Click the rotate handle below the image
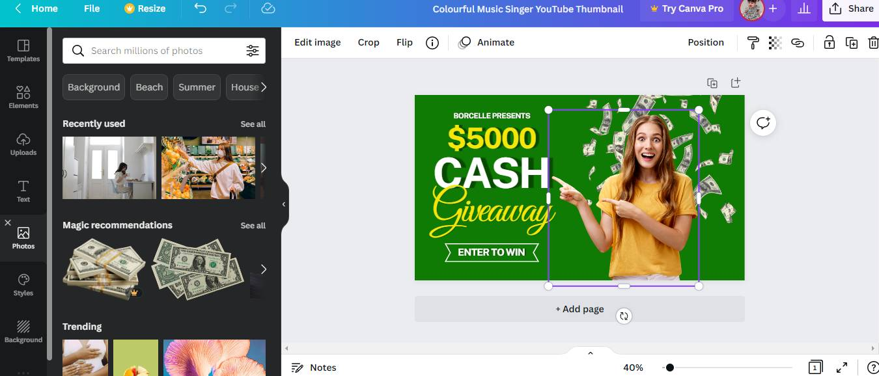This screenshot has height=376, width=879. pyautogui.click(x=624, y=316)
